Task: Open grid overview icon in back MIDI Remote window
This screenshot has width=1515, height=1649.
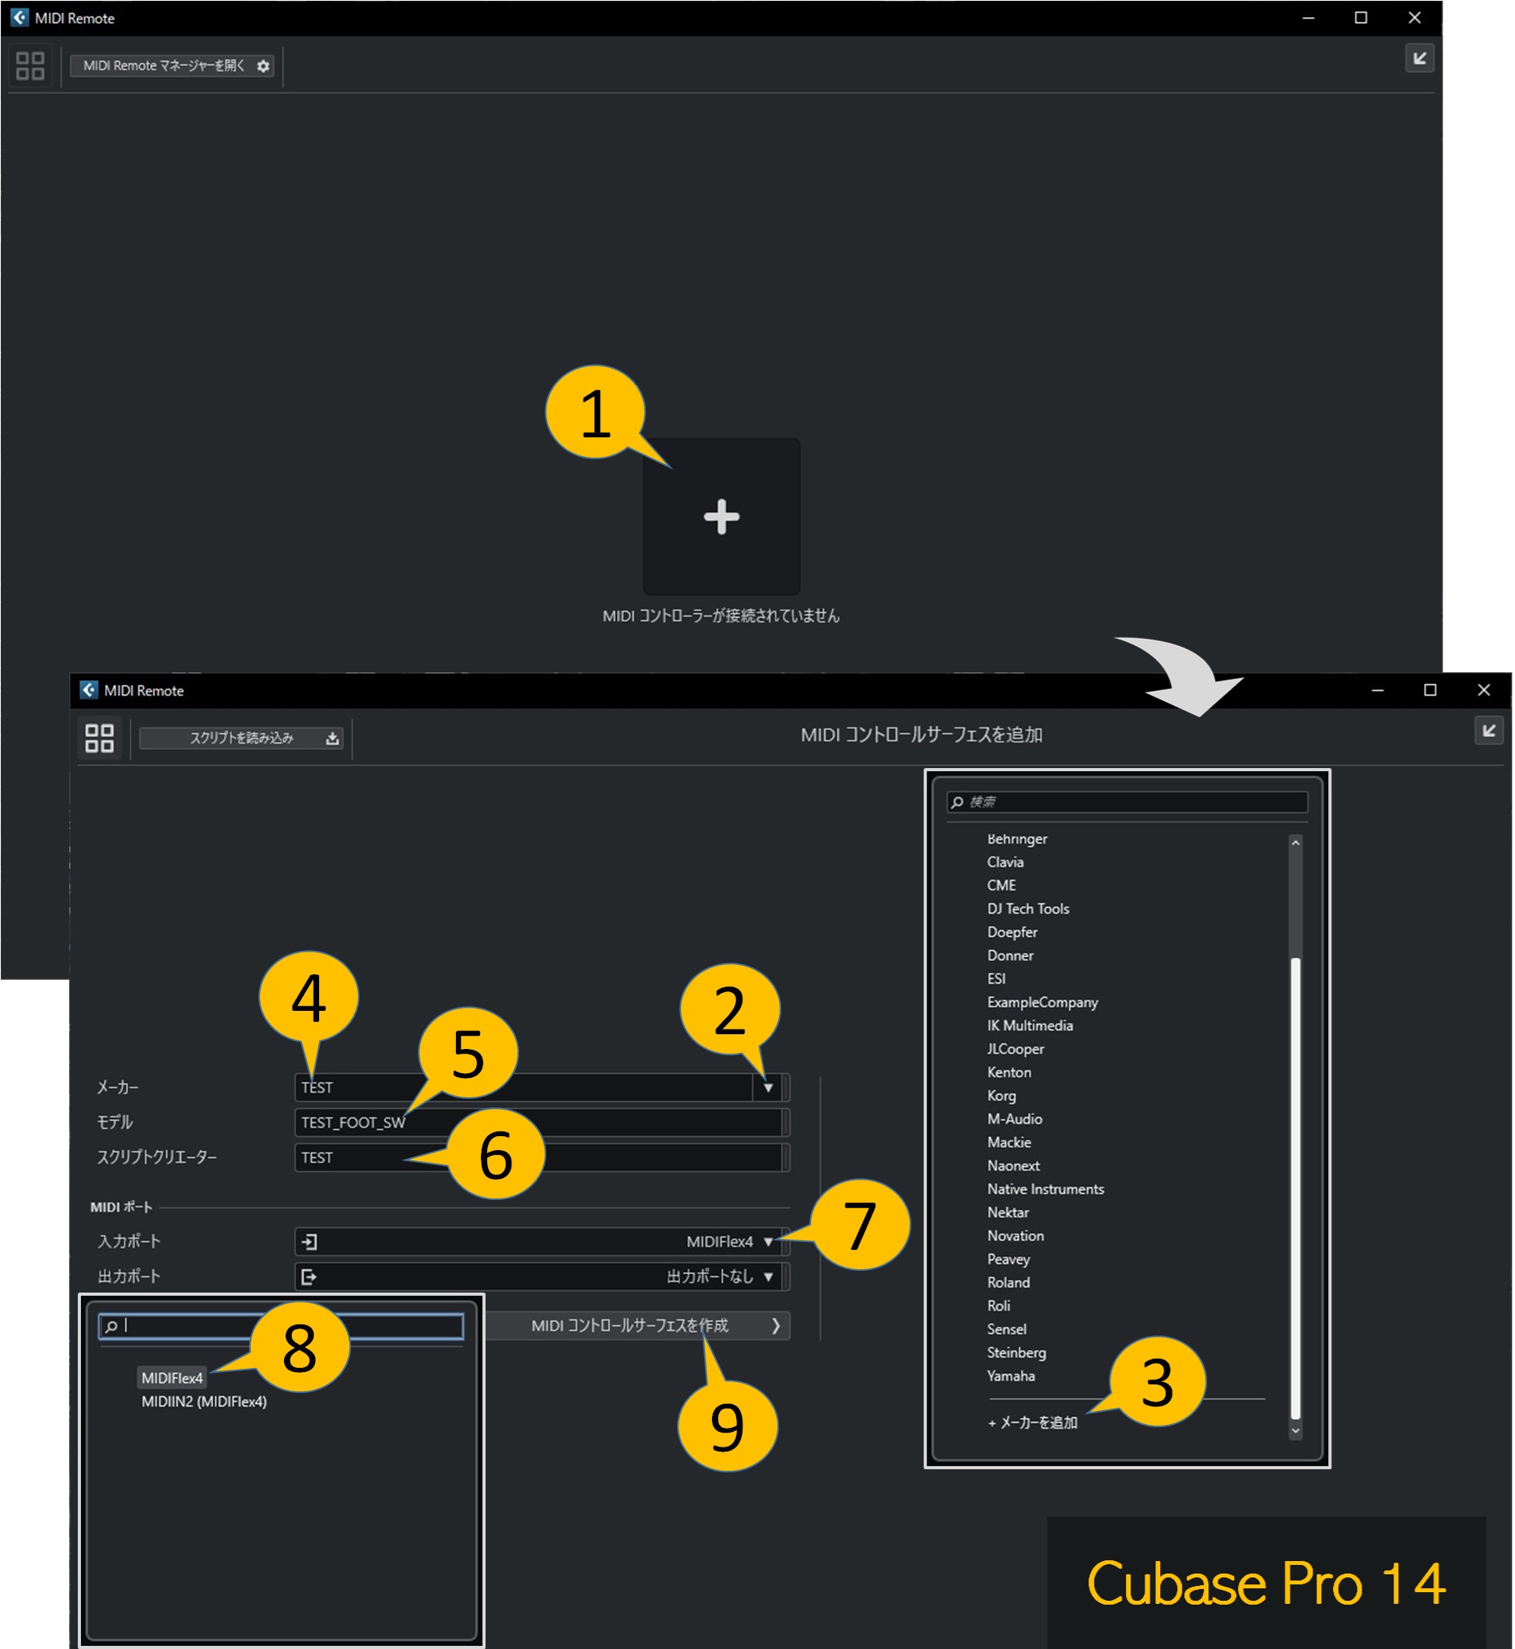Action: click(30, 65)
